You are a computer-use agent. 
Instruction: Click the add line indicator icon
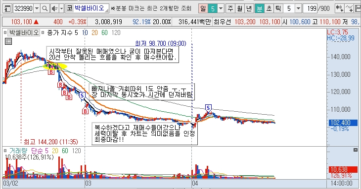pyautogui.click(x=349, y=9)
